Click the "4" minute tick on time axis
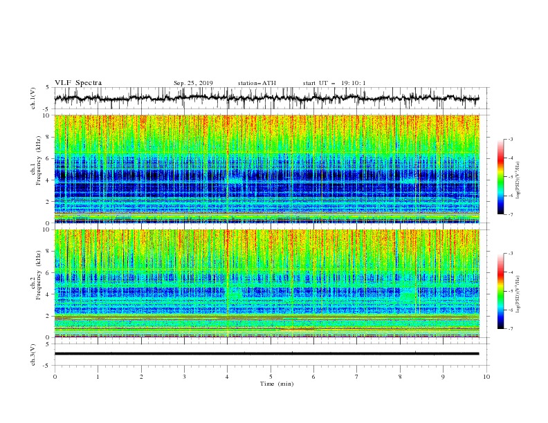This screenshot has height=423, width=548. [x=228, y=377]
